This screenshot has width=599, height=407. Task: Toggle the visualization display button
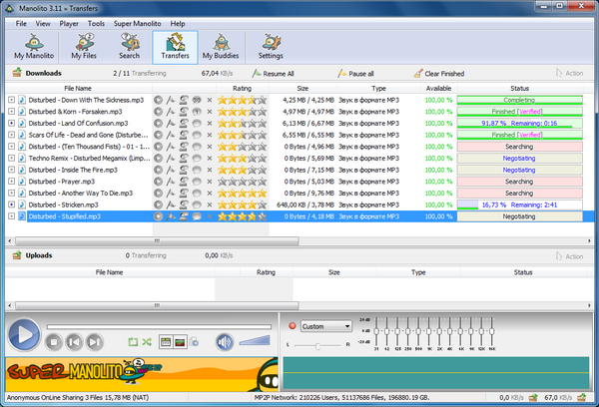180,342
